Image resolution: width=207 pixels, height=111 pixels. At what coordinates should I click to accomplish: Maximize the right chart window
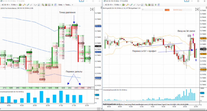point(198,1)
